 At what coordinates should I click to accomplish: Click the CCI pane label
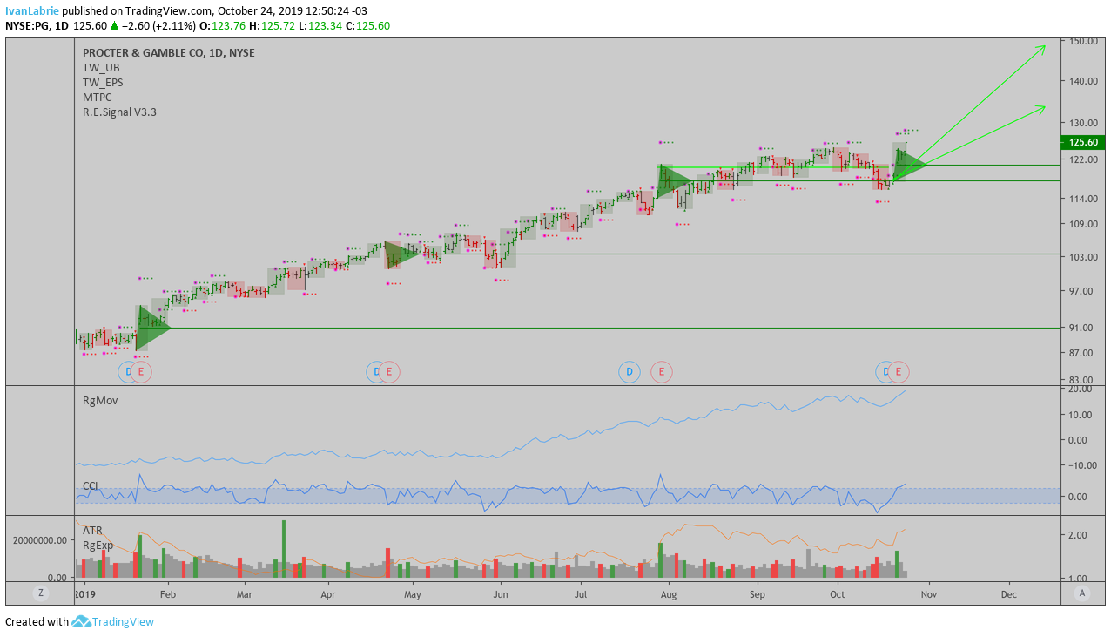91,485
